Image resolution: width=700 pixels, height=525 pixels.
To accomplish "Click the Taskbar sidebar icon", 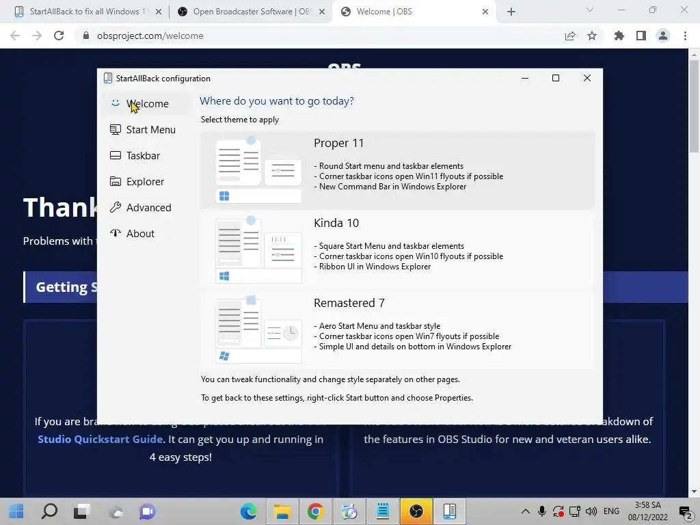I will [115, 155].
